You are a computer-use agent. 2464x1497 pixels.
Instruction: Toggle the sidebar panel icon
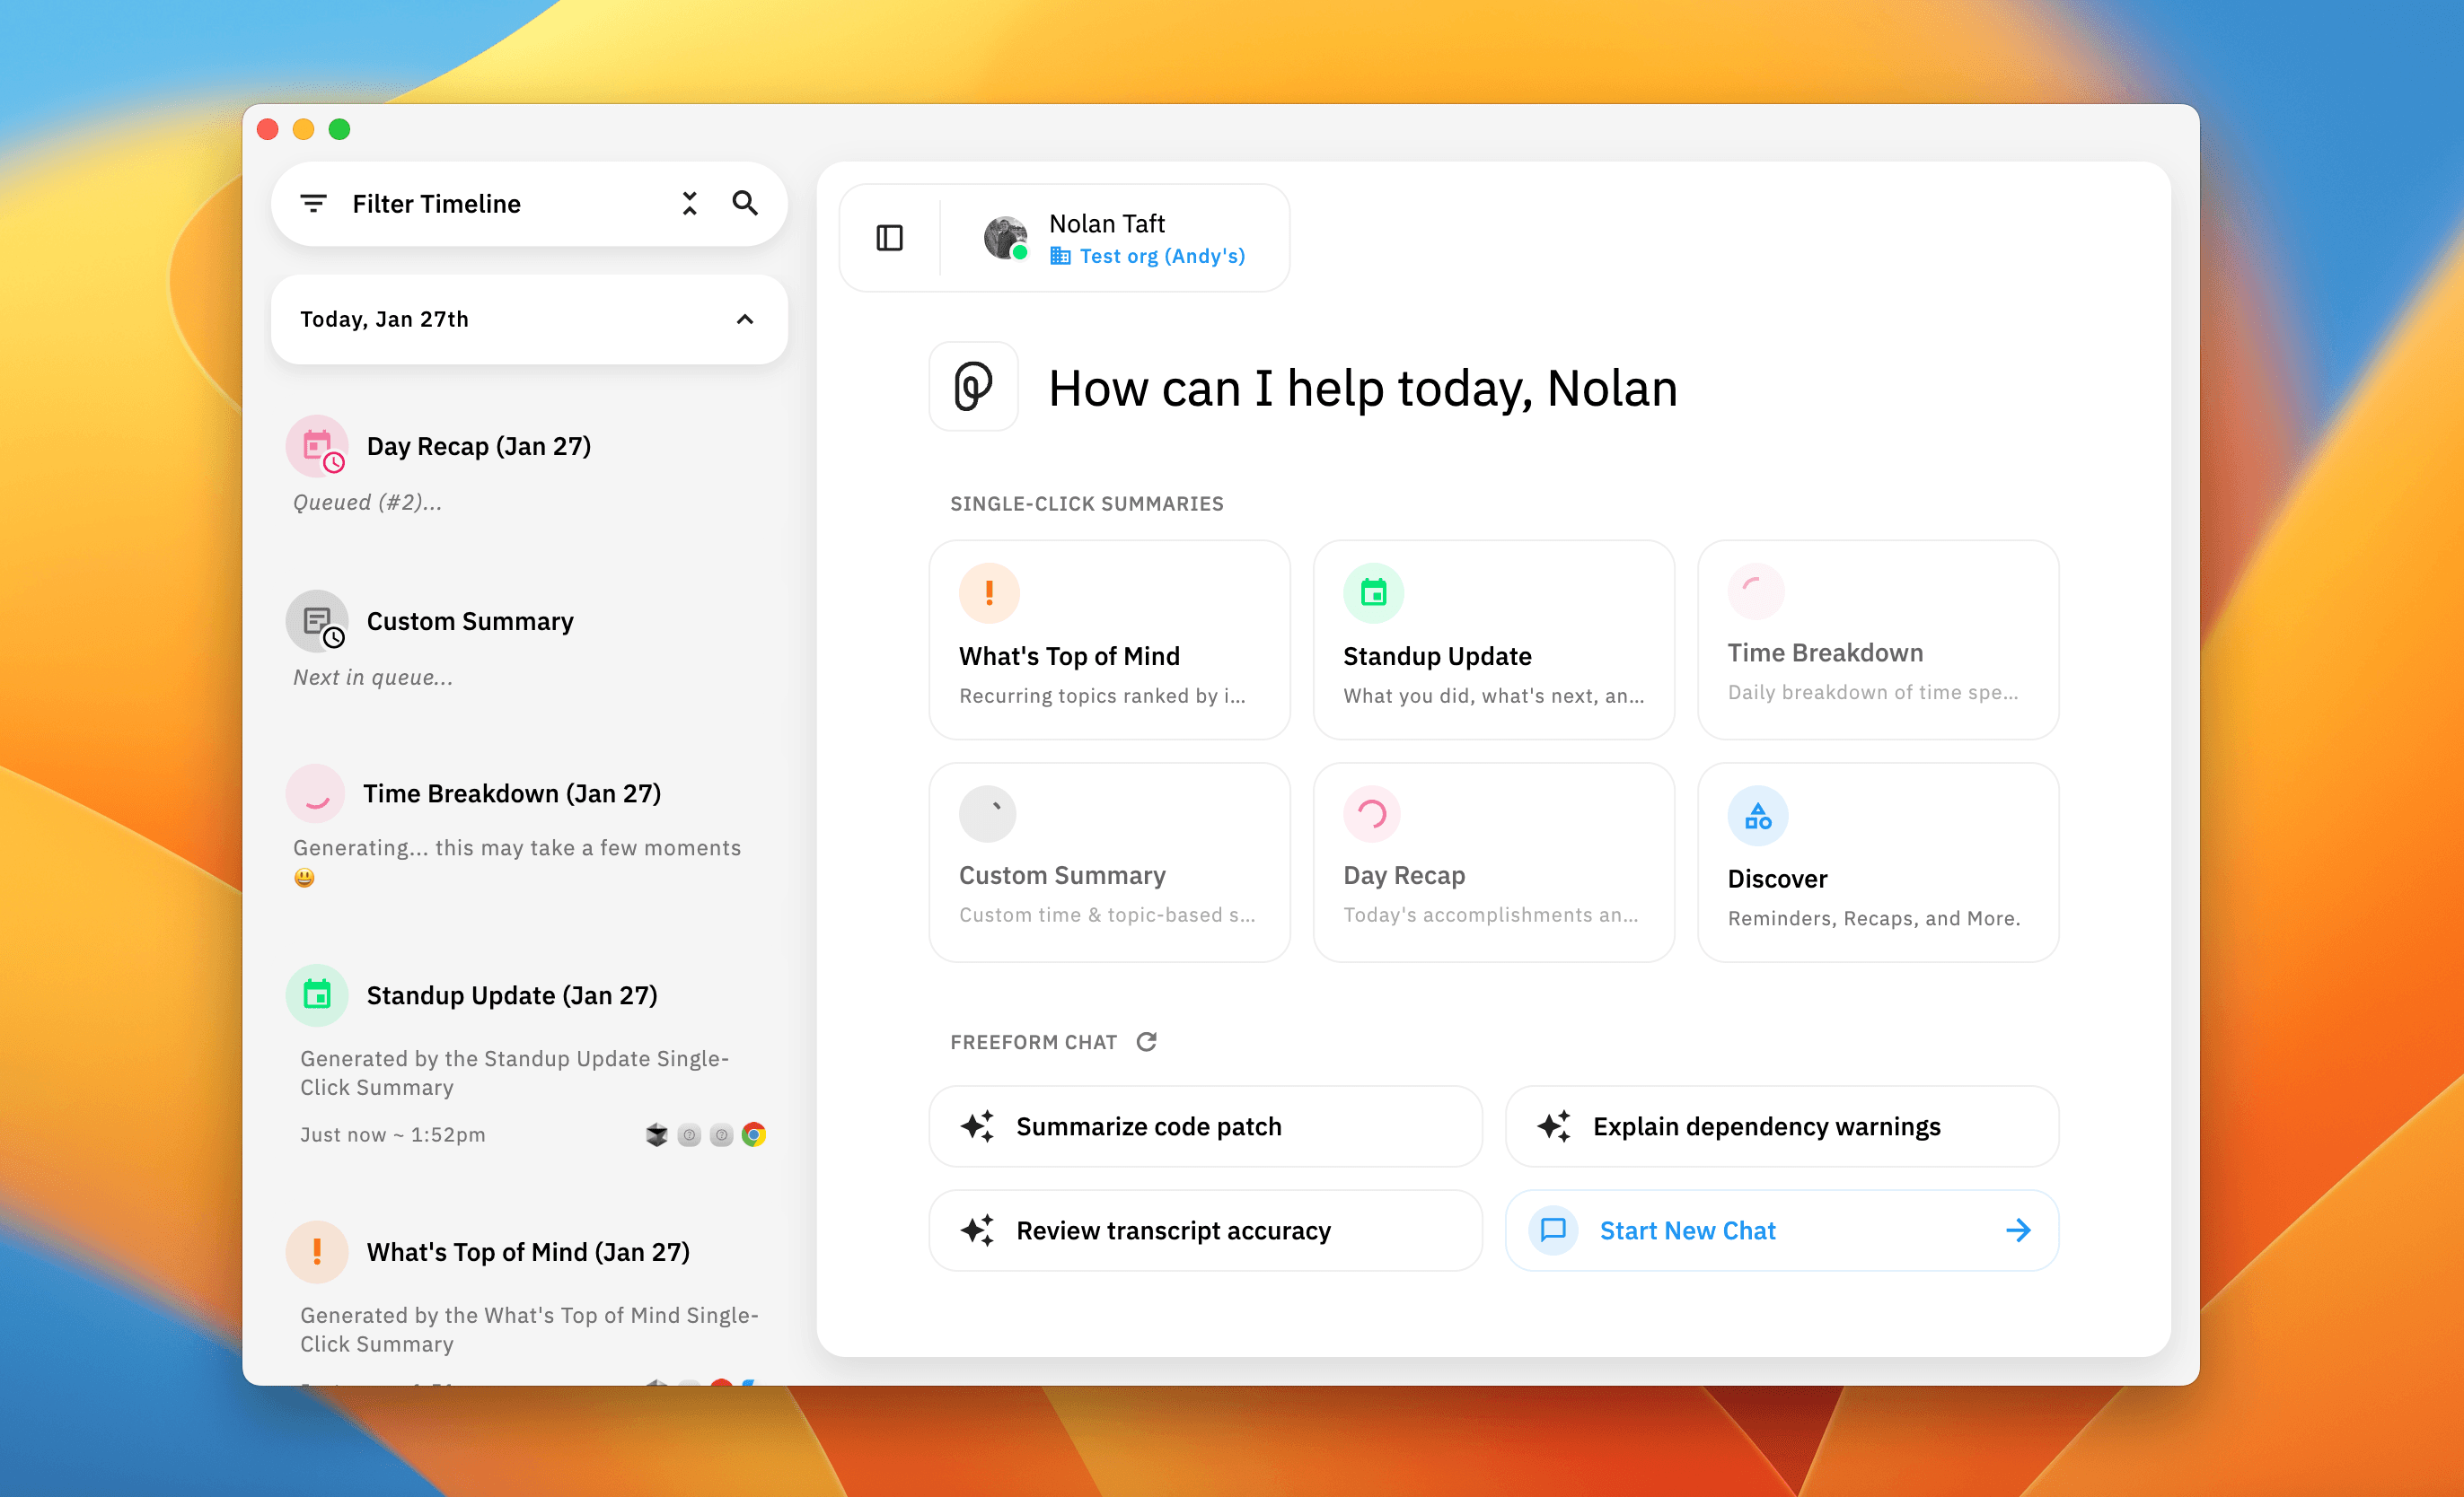coord(889,238)
